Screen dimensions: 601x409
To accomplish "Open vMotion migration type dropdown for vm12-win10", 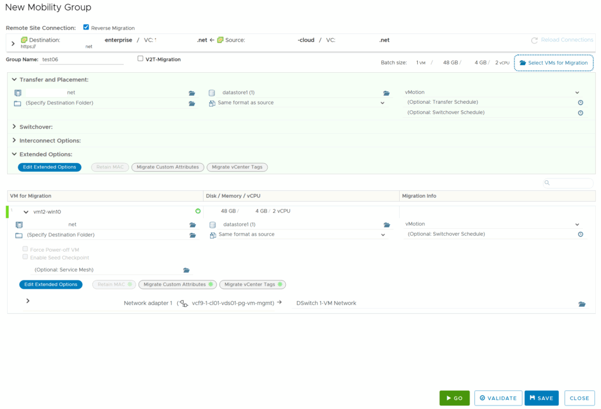I will [577, 225].
